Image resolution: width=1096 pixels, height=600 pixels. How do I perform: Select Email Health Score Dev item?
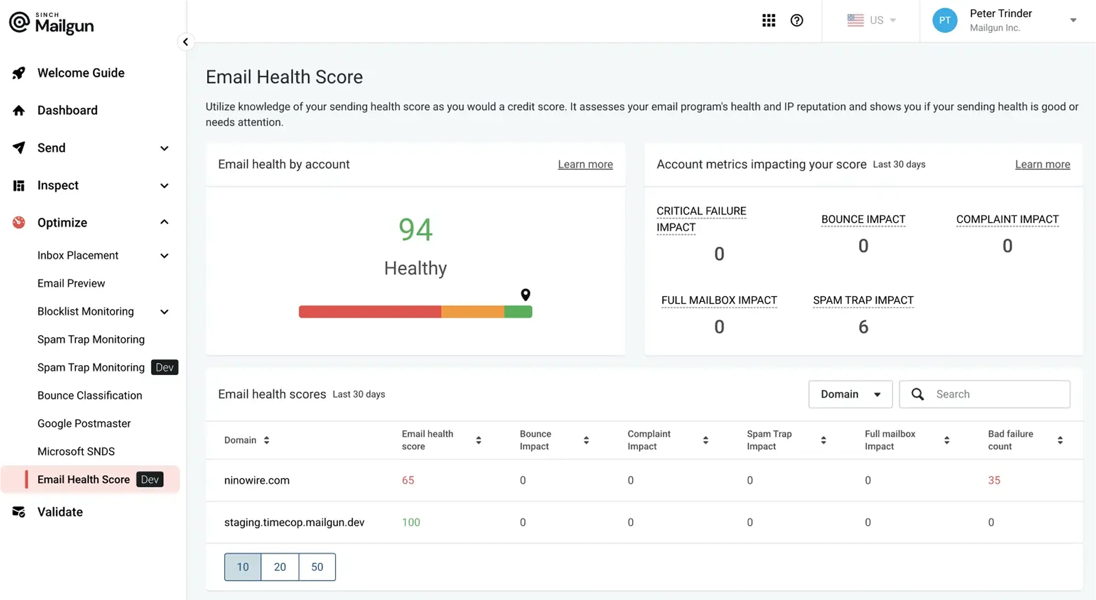90,480
